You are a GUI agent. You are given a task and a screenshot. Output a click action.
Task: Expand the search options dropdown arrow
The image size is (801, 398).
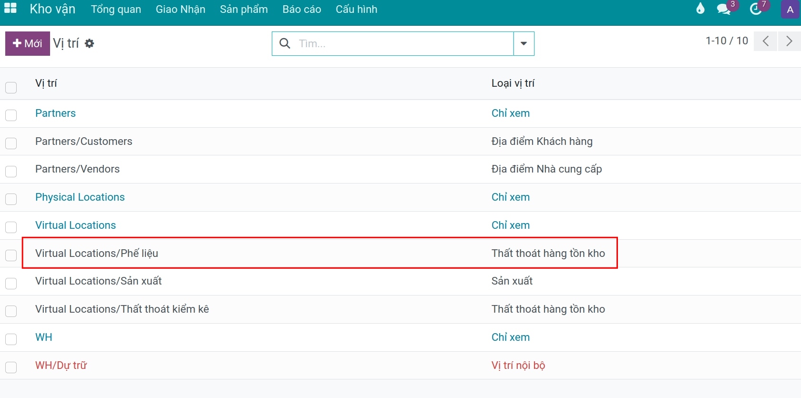(x=524, y=43)
